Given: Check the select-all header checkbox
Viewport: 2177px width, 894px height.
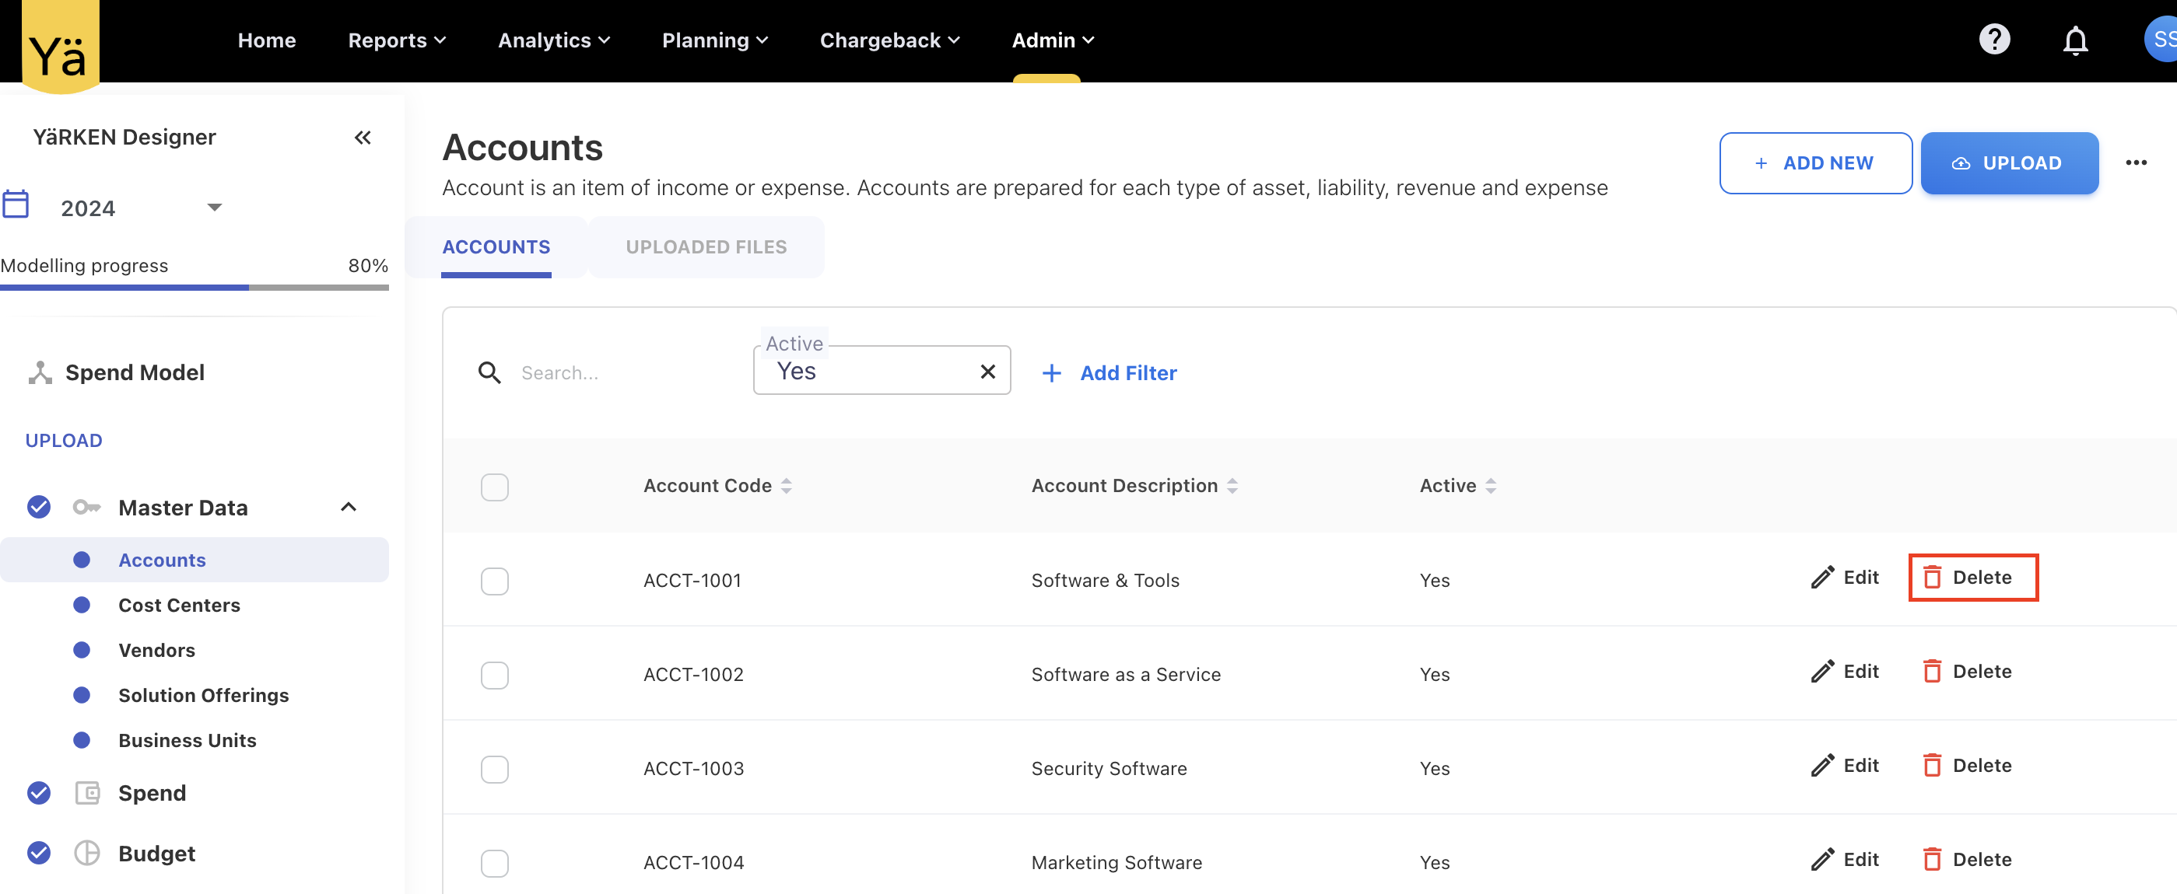Looking at the screenshot, I should (494, 487).
